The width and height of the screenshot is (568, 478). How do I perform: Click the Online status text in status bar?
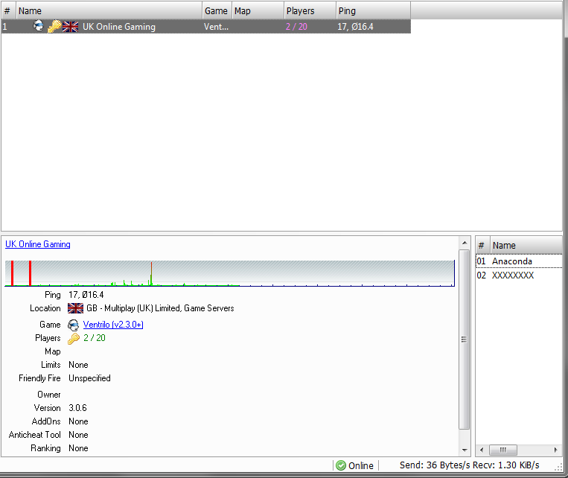coord(361,465)
